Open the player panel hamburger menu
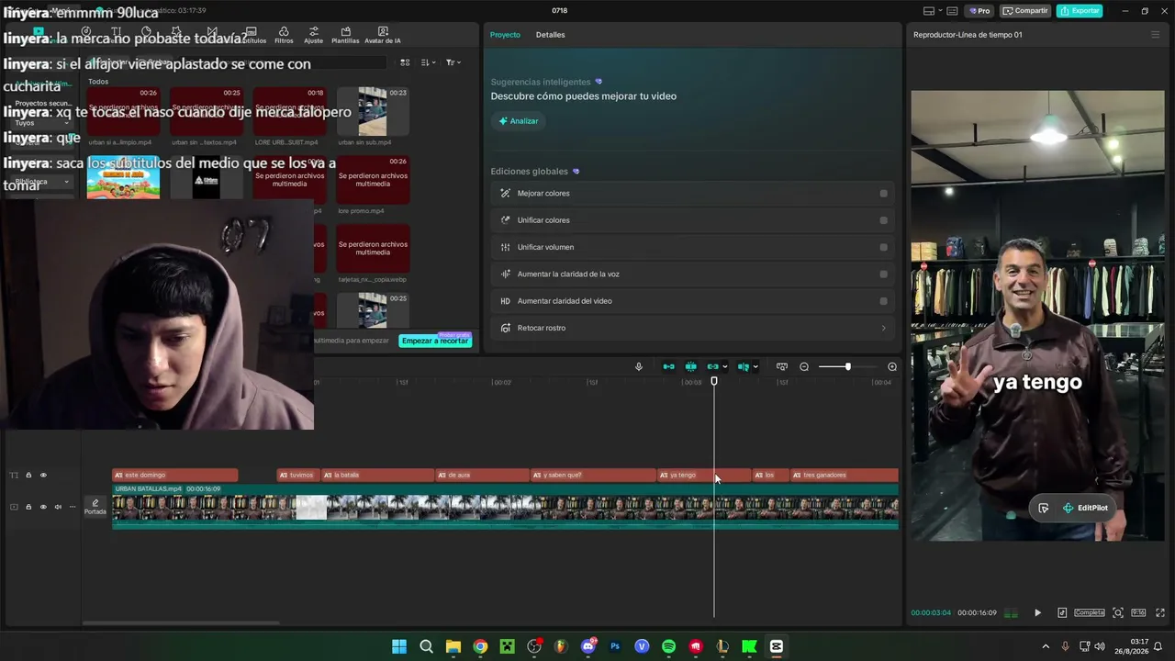Image resolution: width=1175 pixels, height=661 pixels. (x=1155, y=35)
